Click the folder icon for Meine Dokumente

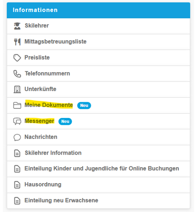17,106
